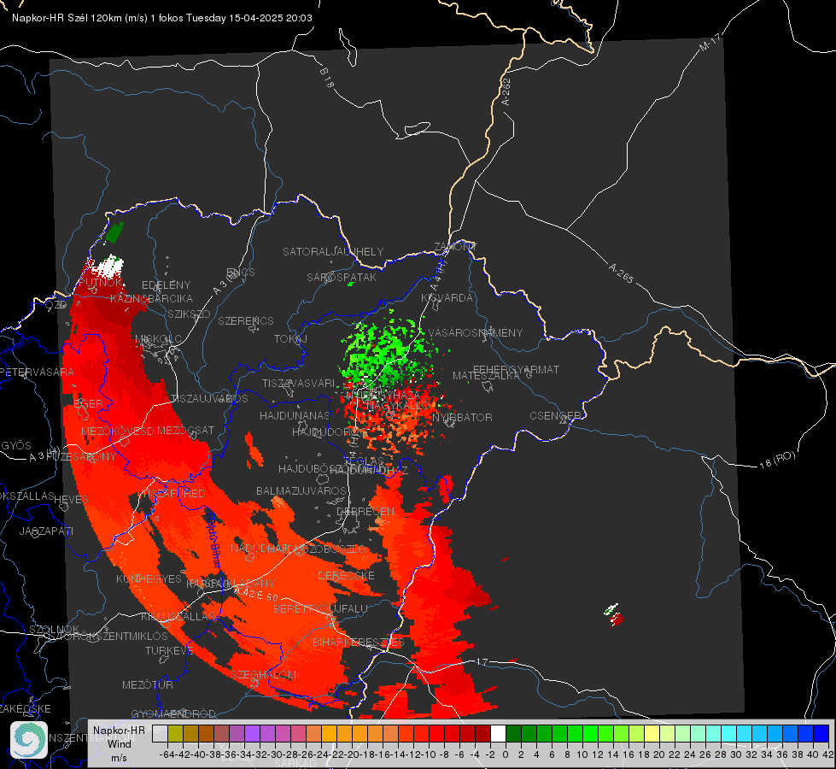Select the MISKOLC map label
The width and height of the screenshot is (836, 769).
(158, 339)
